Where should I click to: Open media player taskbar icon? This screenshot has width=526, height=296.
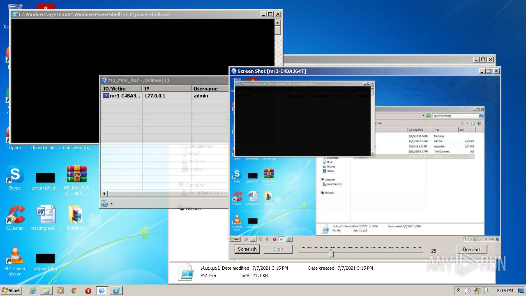pyautogui.click(x=60, y=291)
